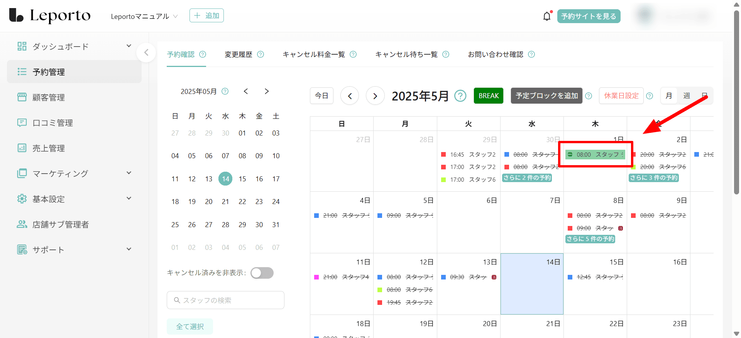Click the サポート icon
Image resolution: width=741 pixels, height=338 pixels.
tap(22, 249)
